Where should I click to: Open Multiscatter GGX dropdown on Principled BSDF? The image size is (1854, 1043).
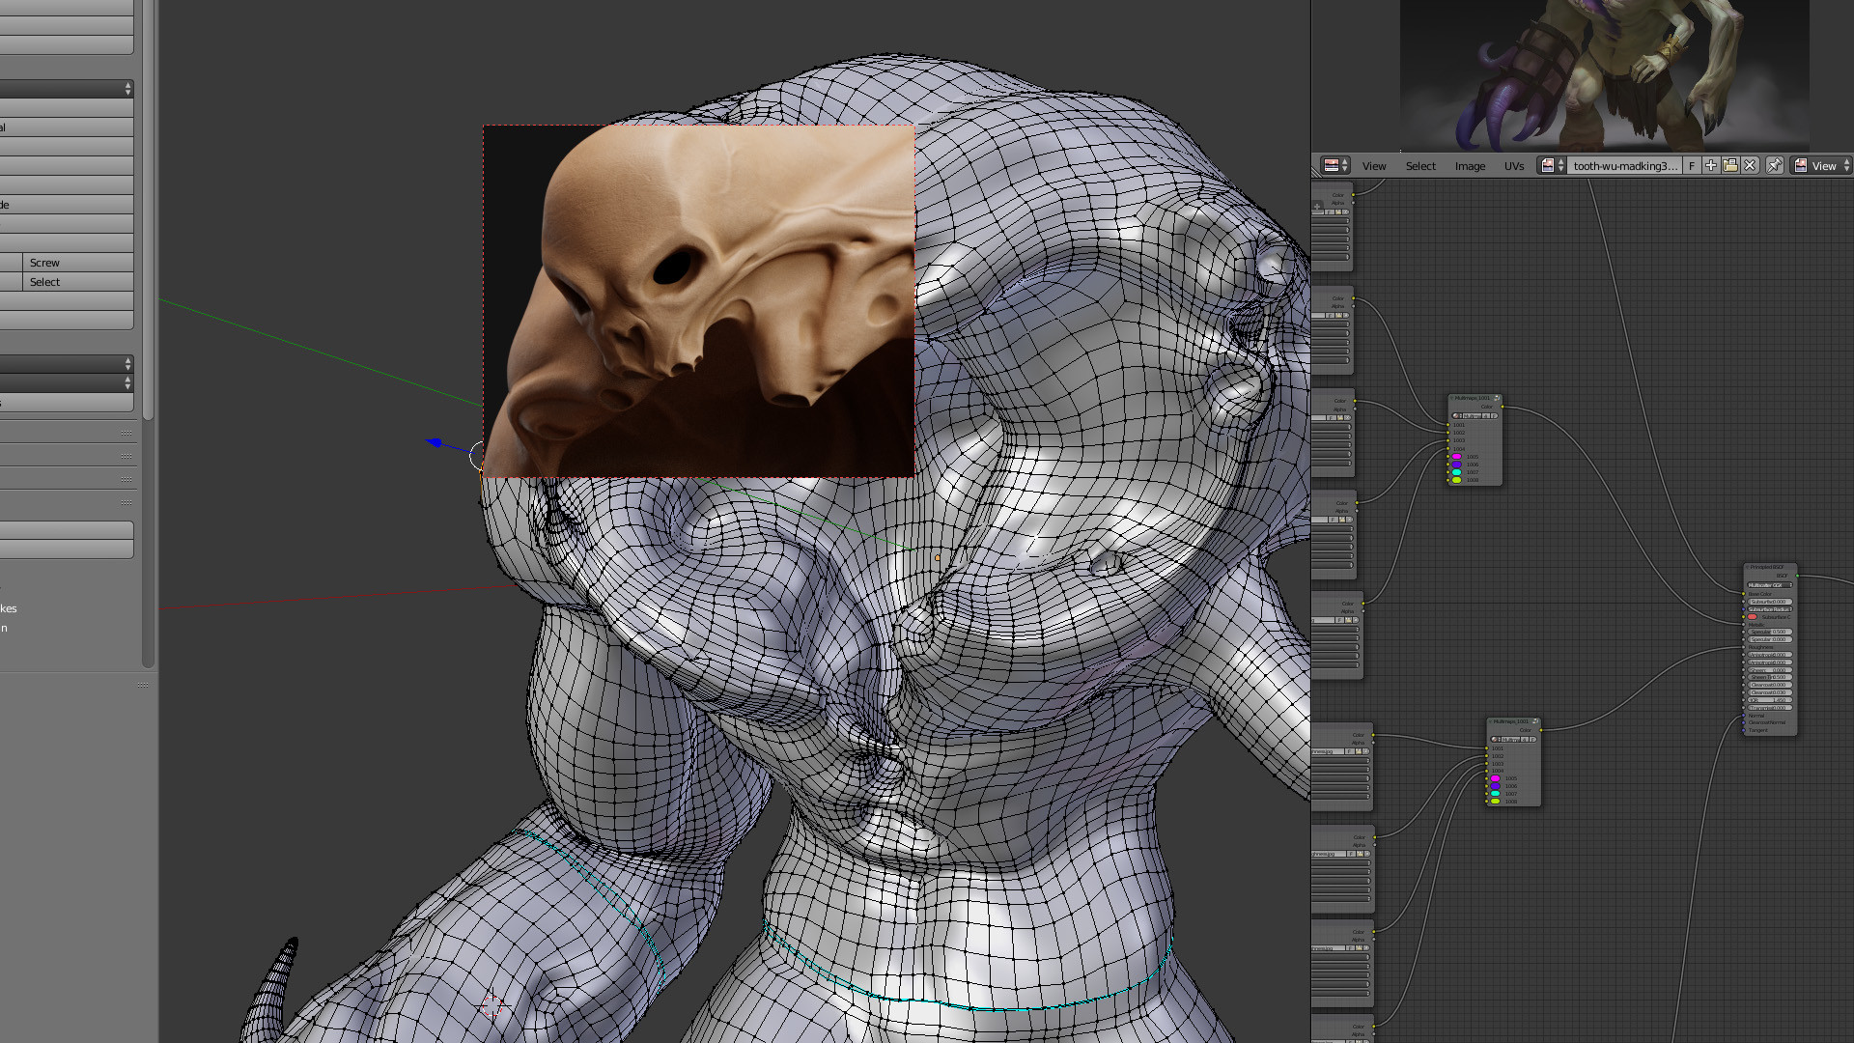point(1770,585)
